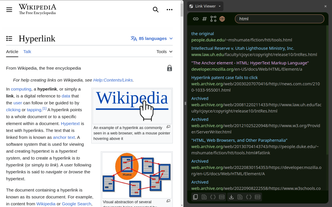
Task: Open the Tools dropdown
Action: click(x=164, y=51)
